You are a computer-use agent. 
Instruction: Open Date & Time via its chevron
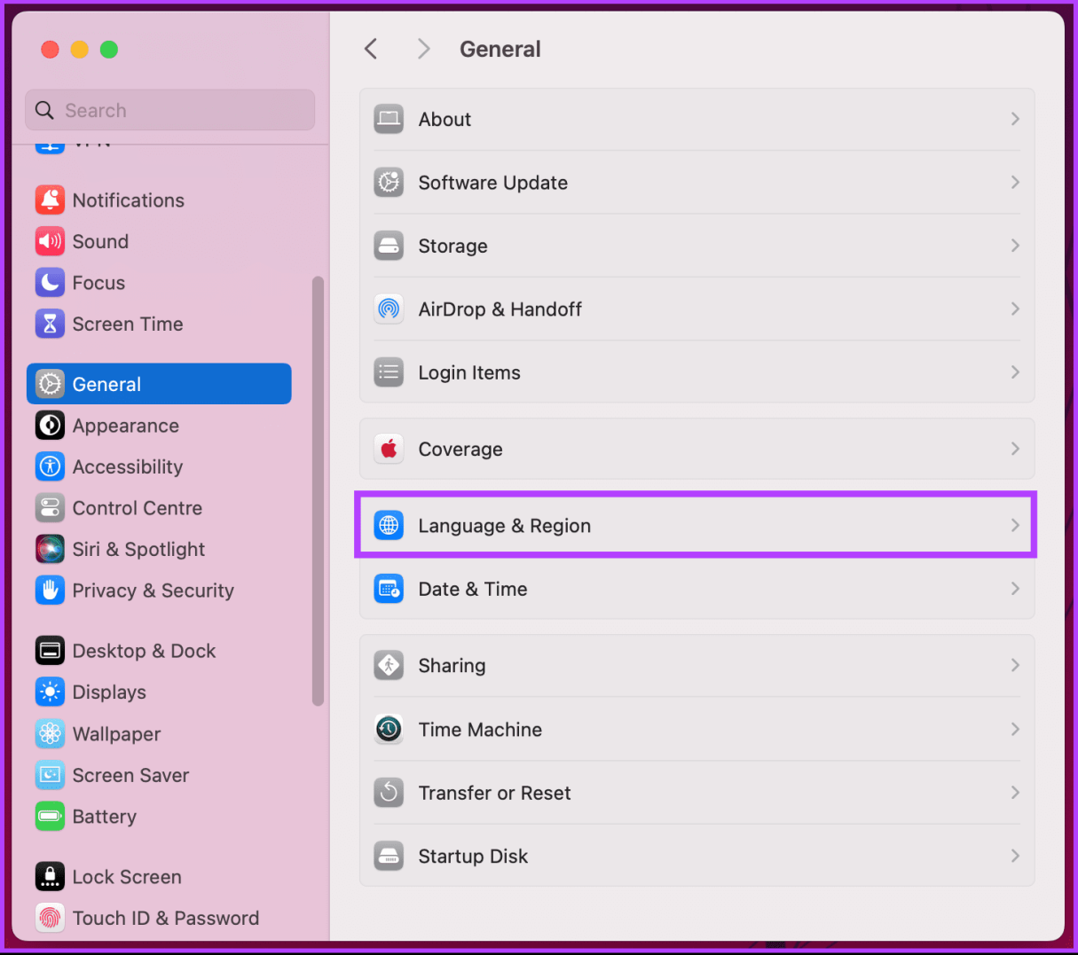point(1015,589)
